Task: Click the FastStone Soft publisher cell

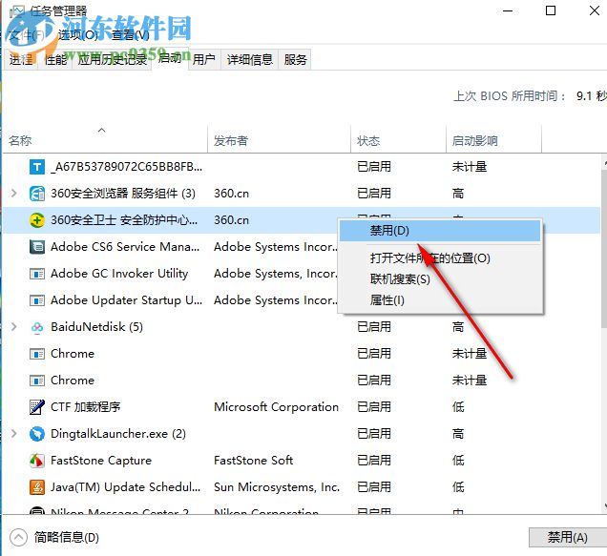Action: pyautogui.click(x=254, y=461)
